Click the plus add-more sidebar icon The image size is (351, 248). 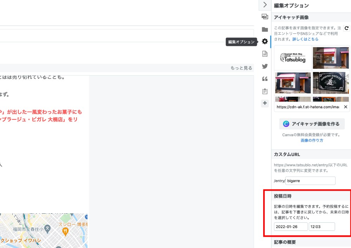tap(265, 103)
